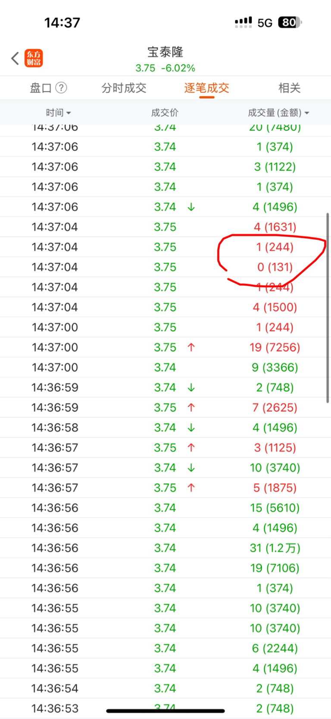The height and width of the screenshot is (719, 331).
Task: Select the 19 (7256) volume cell
Action: (x=275, y=347)
